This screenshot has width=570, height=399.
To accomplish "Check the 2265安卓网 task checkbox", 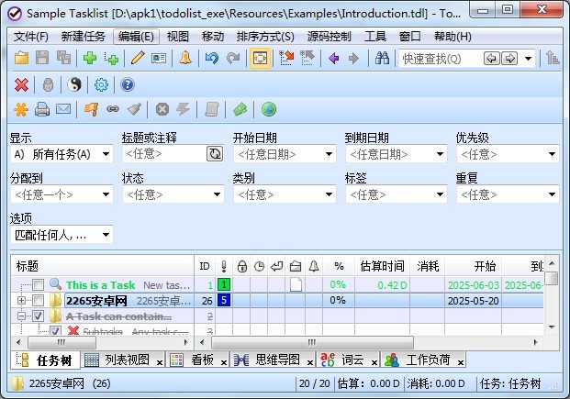I will [x=39, y=301].
